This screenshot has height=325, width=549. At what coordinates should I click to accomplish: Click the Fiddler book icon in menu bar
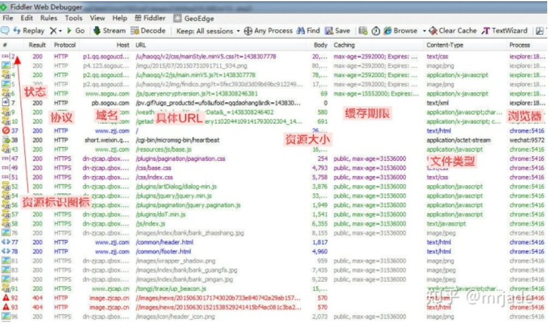coord(138,18)
